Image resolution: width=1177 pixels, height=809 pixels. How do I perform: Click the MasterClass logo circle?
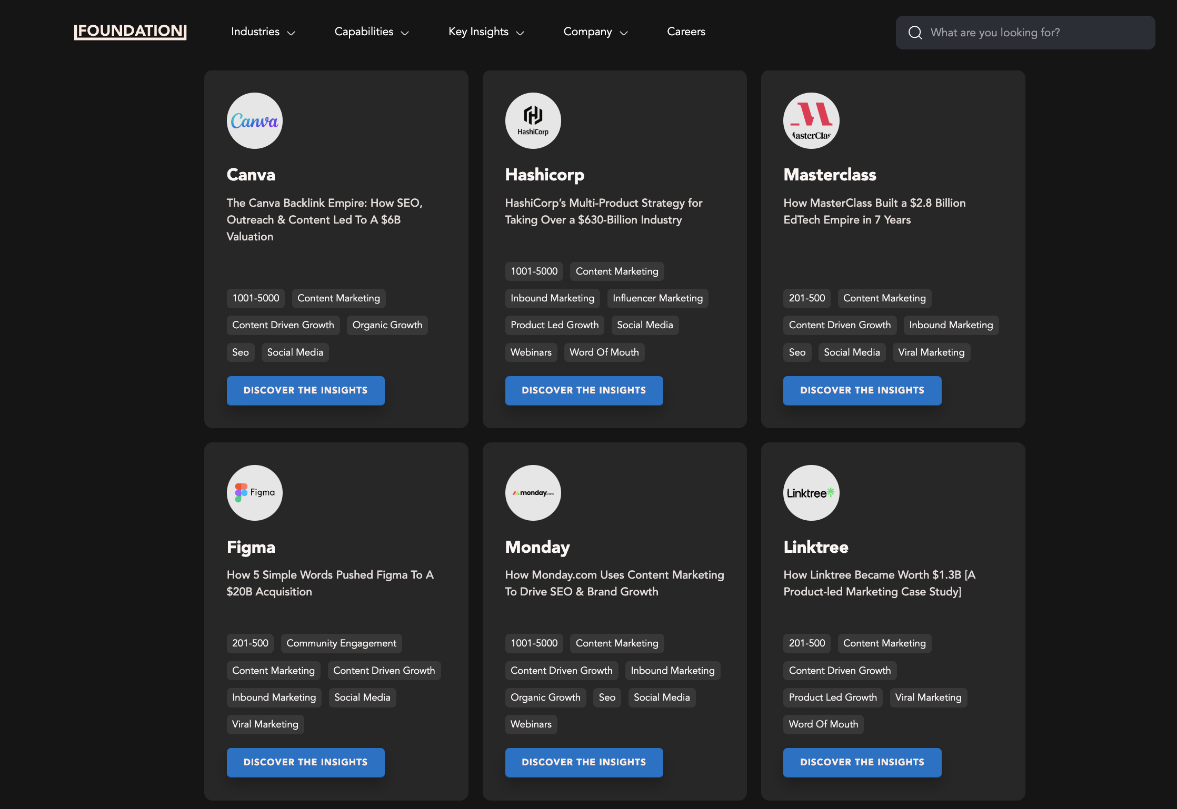click(811, 121)
